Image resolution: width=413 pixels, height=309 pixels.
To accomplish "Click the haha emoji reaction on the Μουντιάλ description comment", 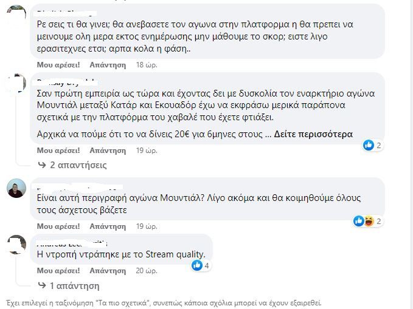I will pyautogui.click(x=369, y=221).
